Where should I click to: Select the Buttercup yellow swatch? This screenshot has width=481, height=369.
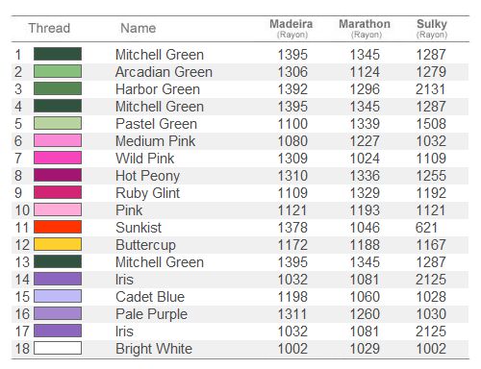(x=58, y=244)
